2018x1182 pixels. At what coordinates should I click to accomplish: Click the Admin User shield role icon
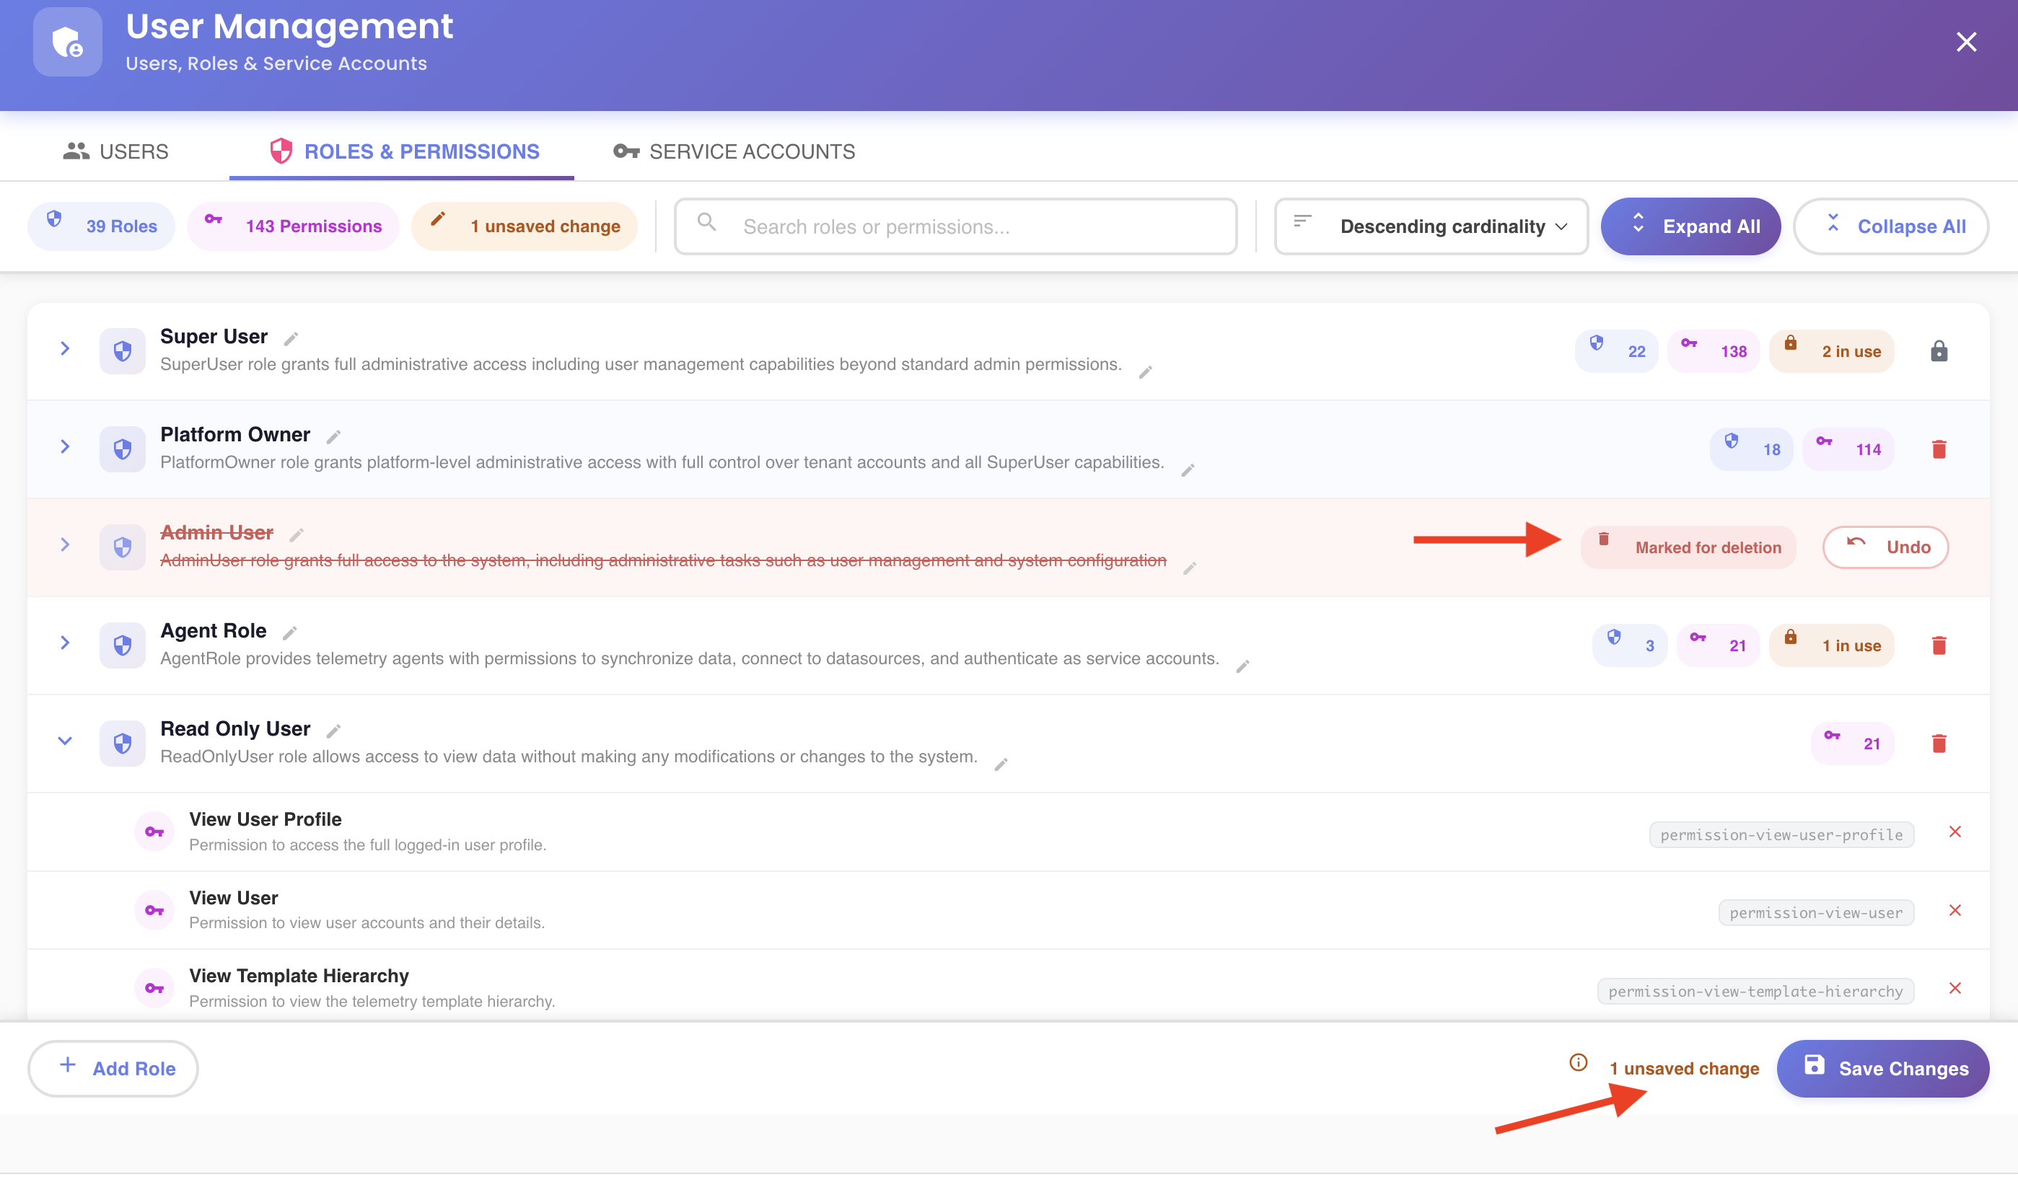(123, 547)
